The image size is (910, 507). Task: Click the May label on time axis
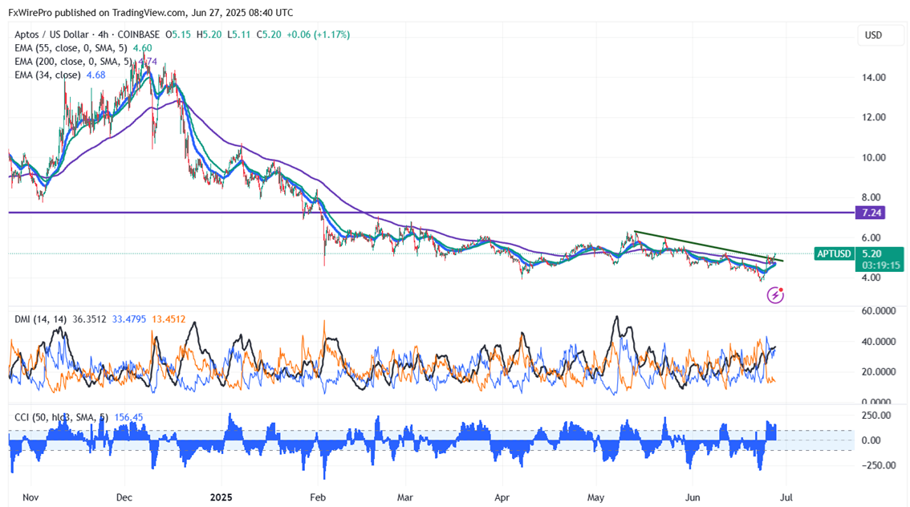[596, 497]
